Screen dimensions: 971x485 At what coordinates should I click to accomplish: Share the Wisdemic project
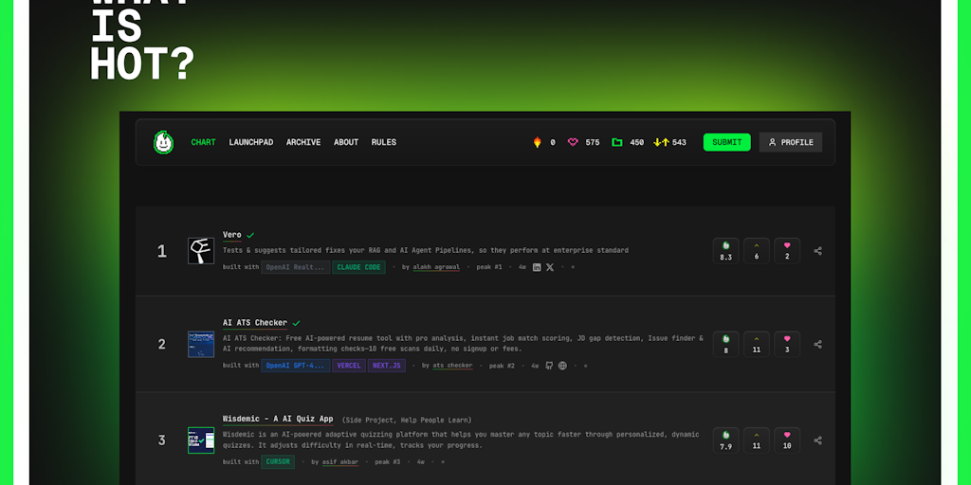(818, 440)
